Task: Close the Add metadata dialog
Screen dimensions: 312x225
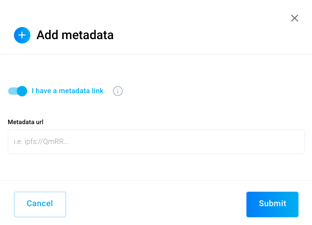Action: [295, 18]
